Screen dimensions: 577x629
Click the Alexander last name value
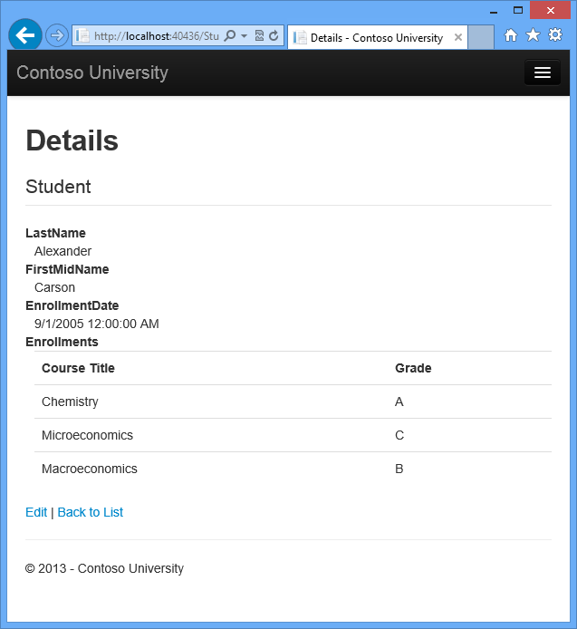[x=63, y=251]
